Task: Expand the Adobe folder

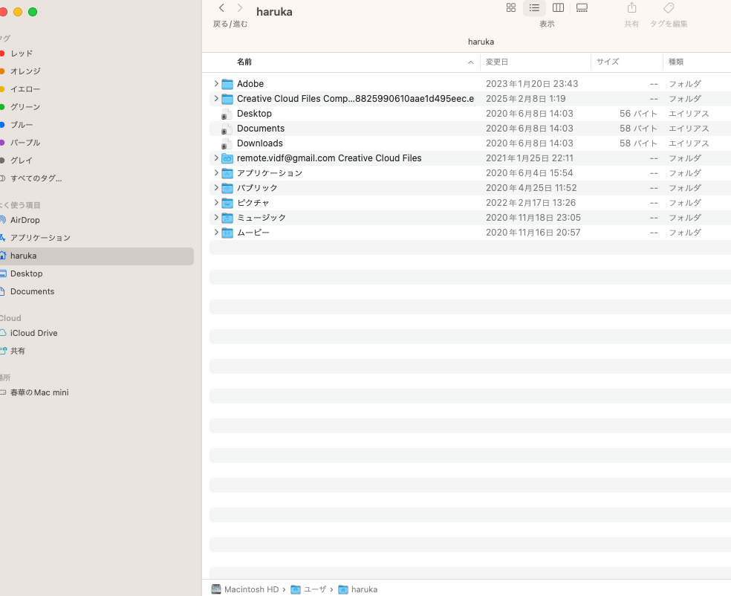Action: tap(216, 84)
